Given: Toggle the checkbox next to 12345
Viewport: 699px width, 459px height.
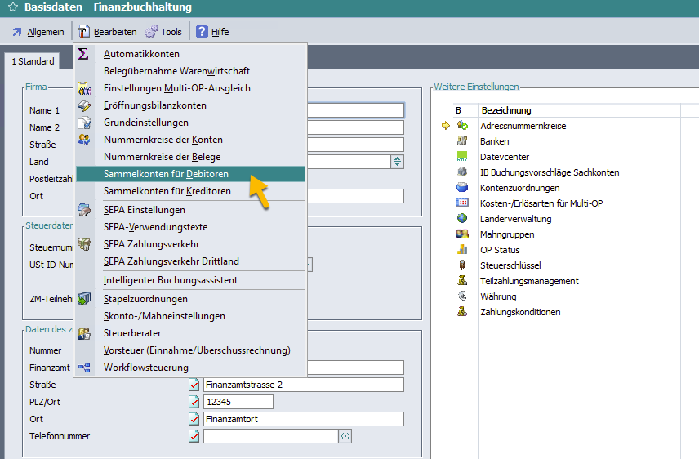Looking at the screenshot, I should pyautogui.click(x=194, y=402).
